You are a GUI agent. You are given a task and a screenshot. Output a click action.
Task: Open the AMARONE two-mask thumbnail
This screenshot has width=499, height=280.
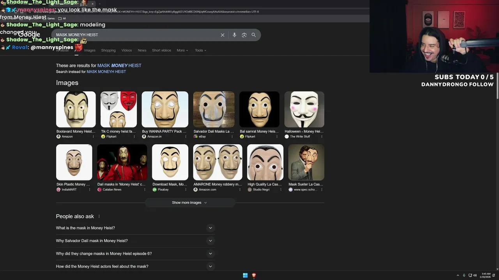218,162
